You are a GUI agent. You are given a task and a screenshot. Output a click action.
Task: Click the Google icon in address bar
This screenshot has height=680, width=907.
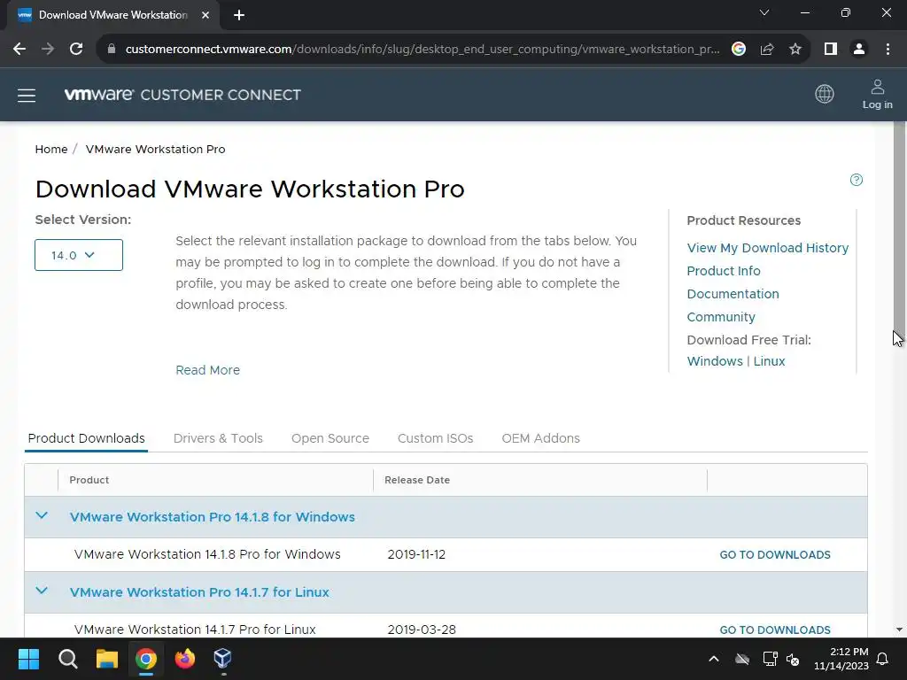click(x=739, y=50)
